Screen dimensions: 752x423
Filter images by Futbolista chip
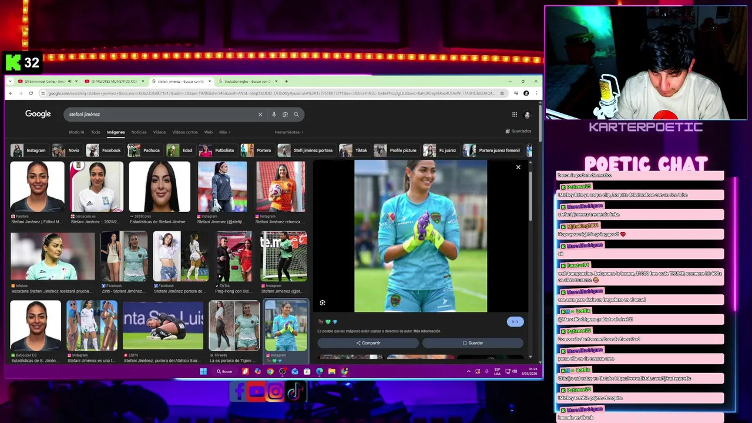click(x=217, y=150)
